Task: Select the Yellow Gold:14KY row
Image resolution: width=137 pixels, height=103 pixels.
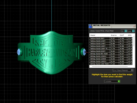Action: [111, 43]
